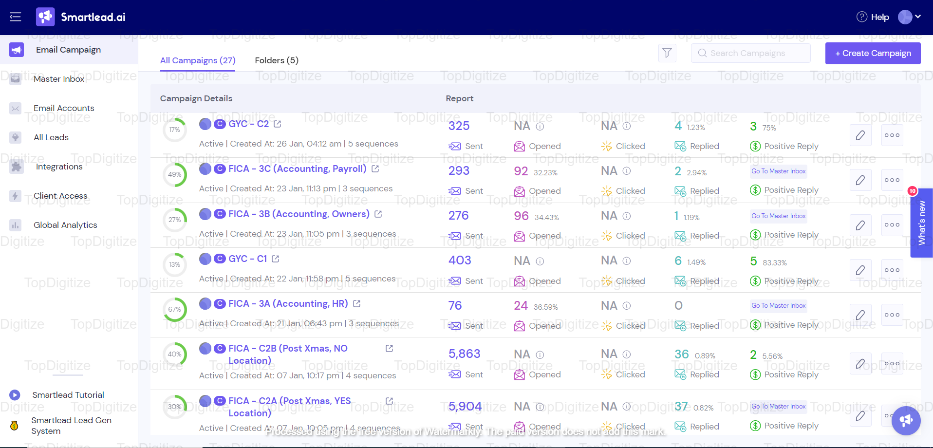Click Clicked info icon for FICA - 3C

point(627,171)
